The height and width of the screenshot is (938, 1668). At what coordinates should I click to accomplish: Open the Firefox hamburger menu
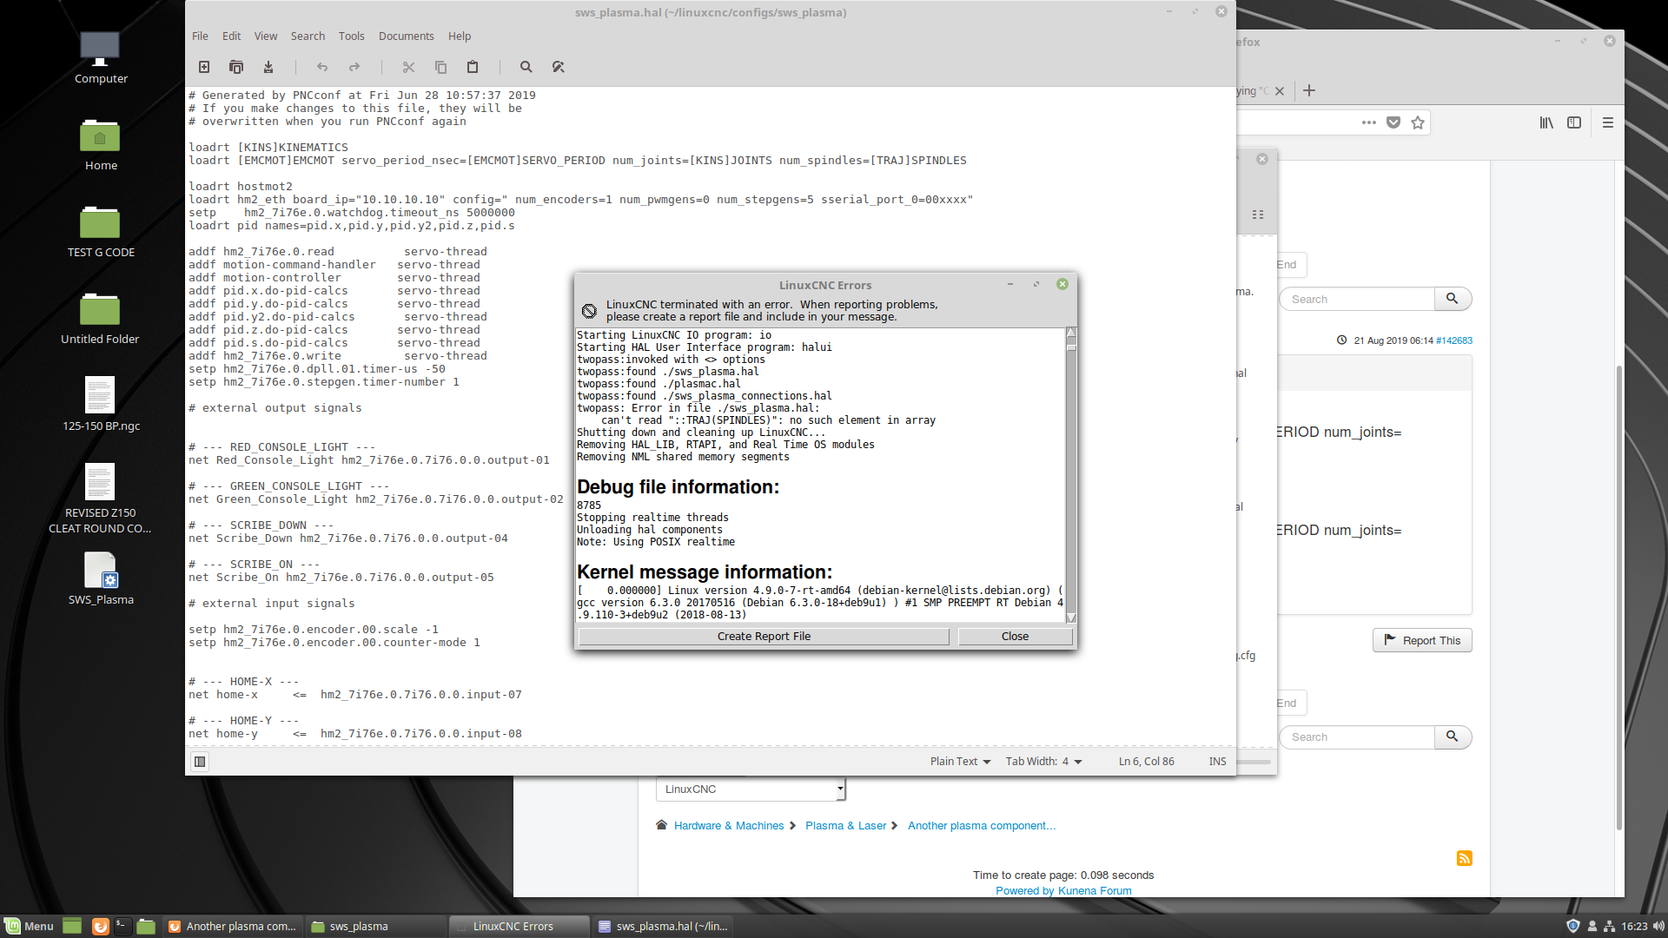pyautogui.click(x=1608, y=122)
